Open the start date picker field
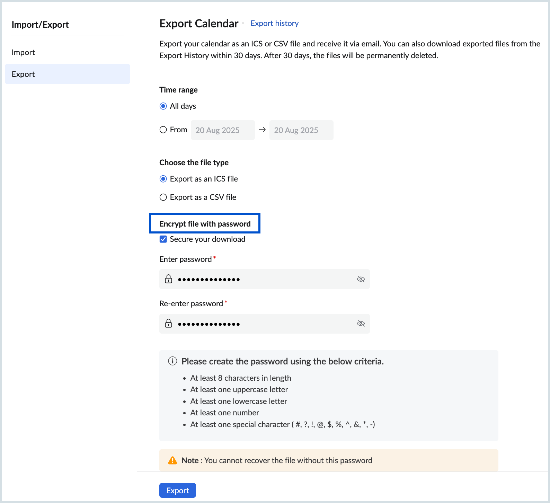550x503 pixels. tap(222, 130)
